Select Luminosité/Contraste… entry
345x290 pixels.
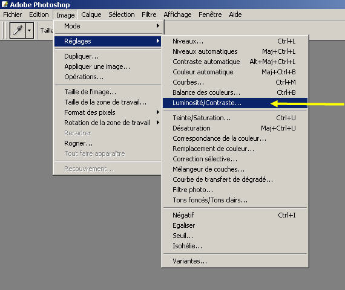coord(235,103)
